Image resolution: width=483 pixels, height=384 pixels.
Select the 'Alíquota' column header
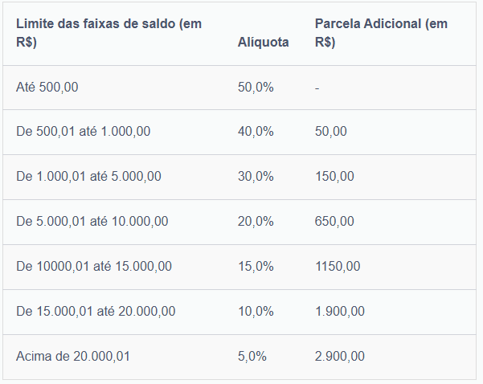[263, 43]
